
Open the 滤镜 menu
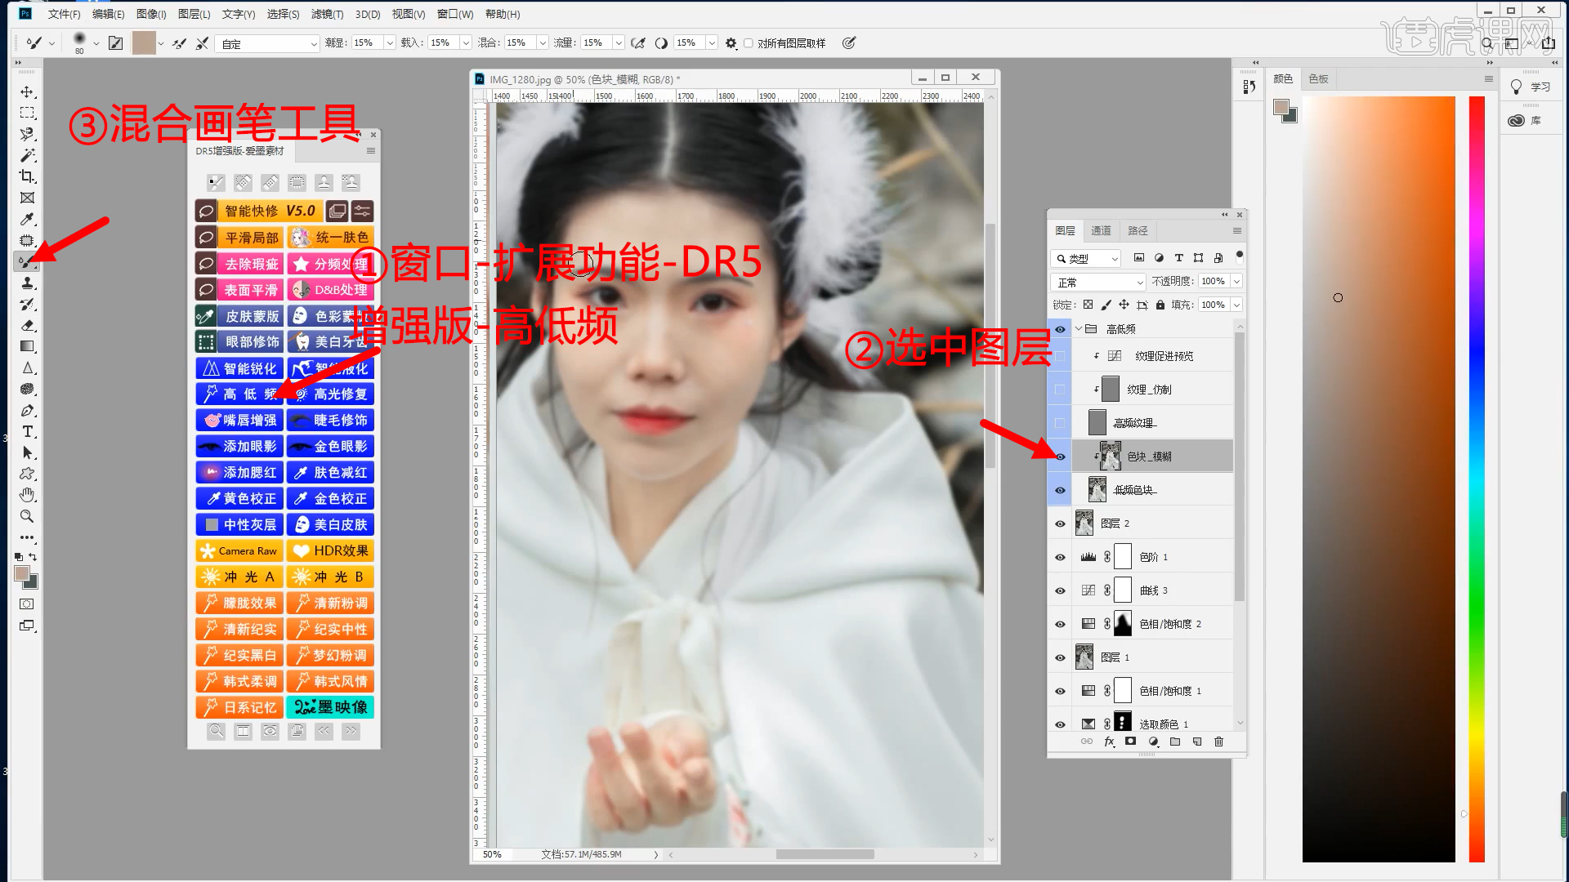(327, 14)
